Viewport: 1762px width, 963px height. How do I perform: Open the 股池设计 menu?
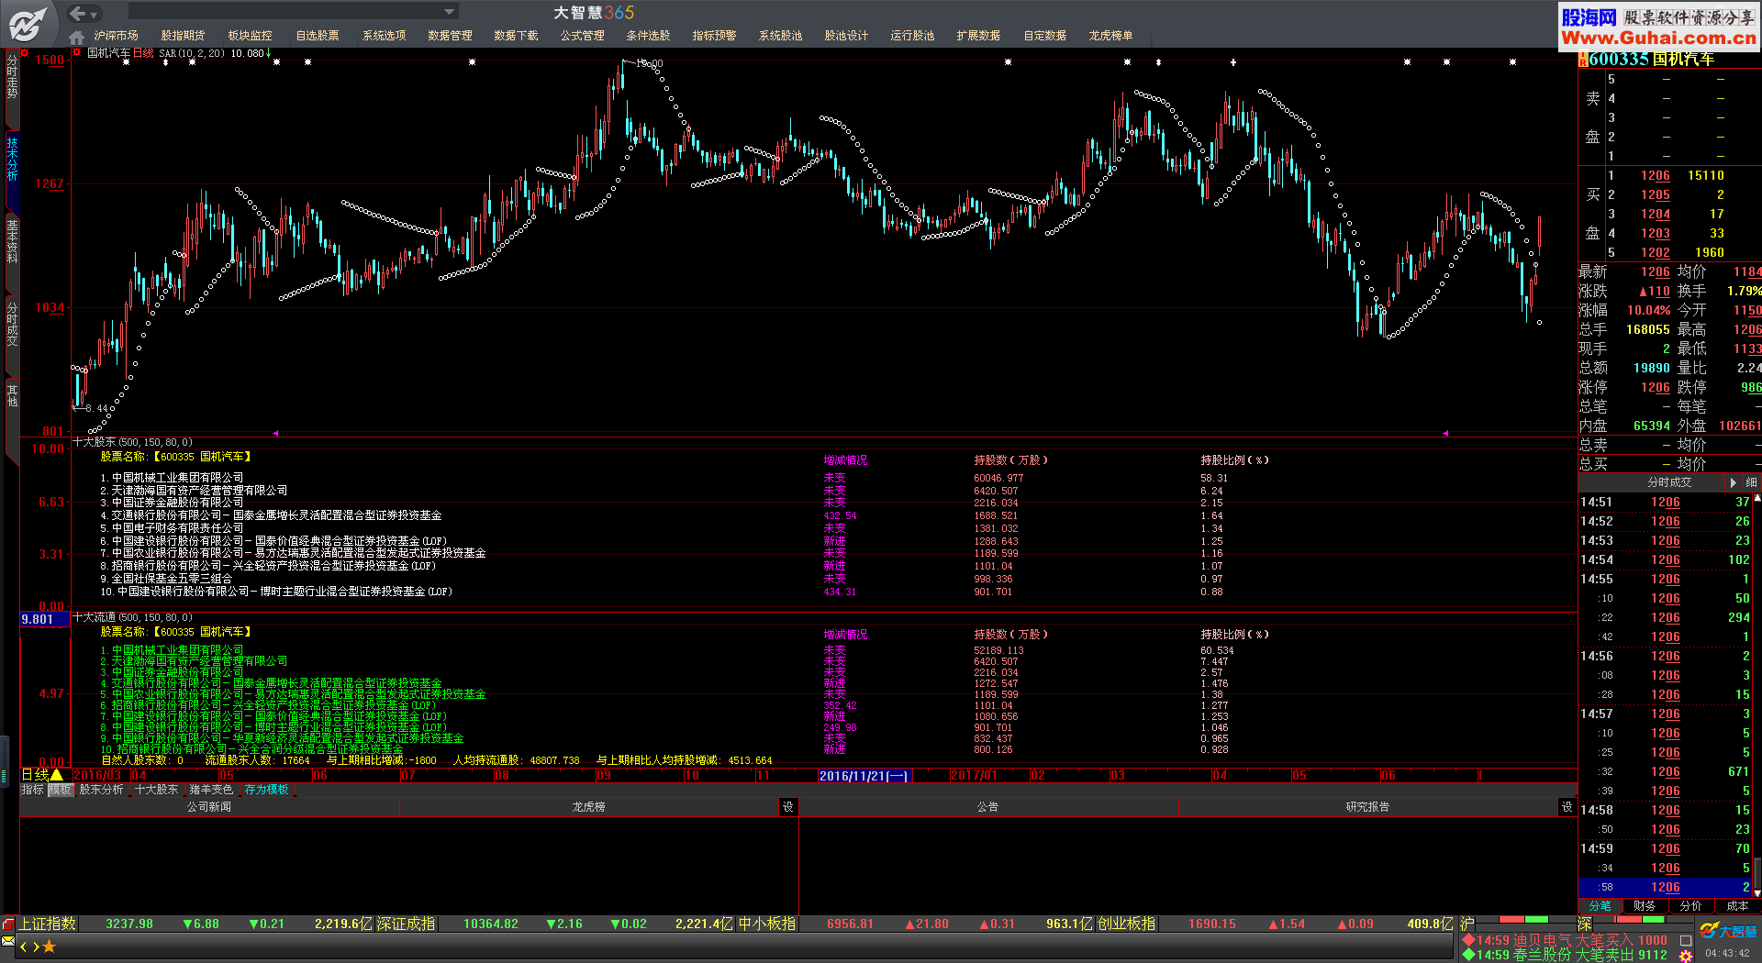point(846,36)
